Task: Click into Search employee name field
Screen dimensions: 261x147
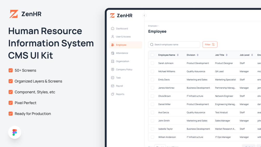Action: pyautogui.click(x=174, y=44)
